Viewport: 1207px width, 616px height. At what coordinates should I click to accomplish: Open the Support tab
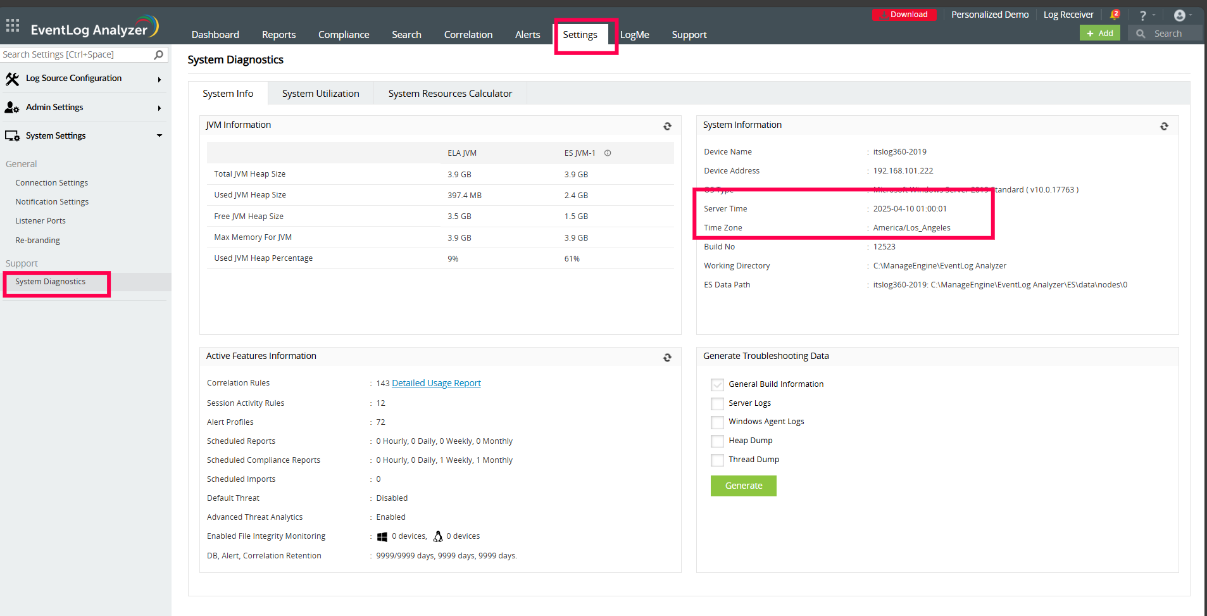[689, 35]
